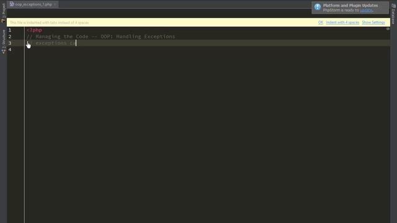This screenshot has width=397, height=223.
Task: Click the inspection eye icon above the scrollbar
Action: (388, 29)
